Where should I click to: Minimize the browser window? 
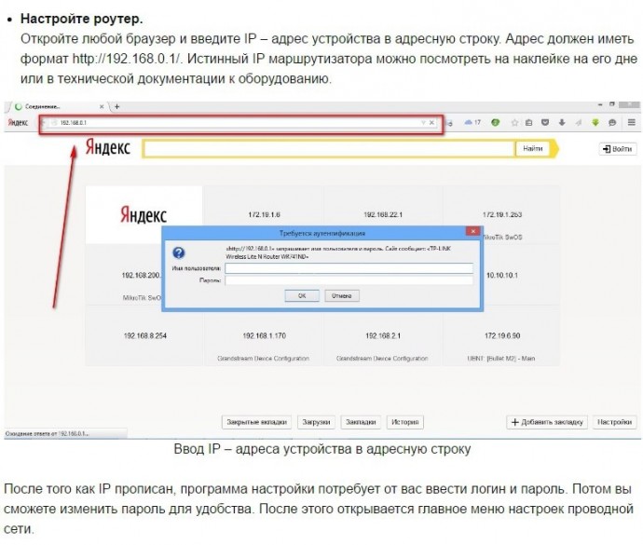(x=600, y=105)
